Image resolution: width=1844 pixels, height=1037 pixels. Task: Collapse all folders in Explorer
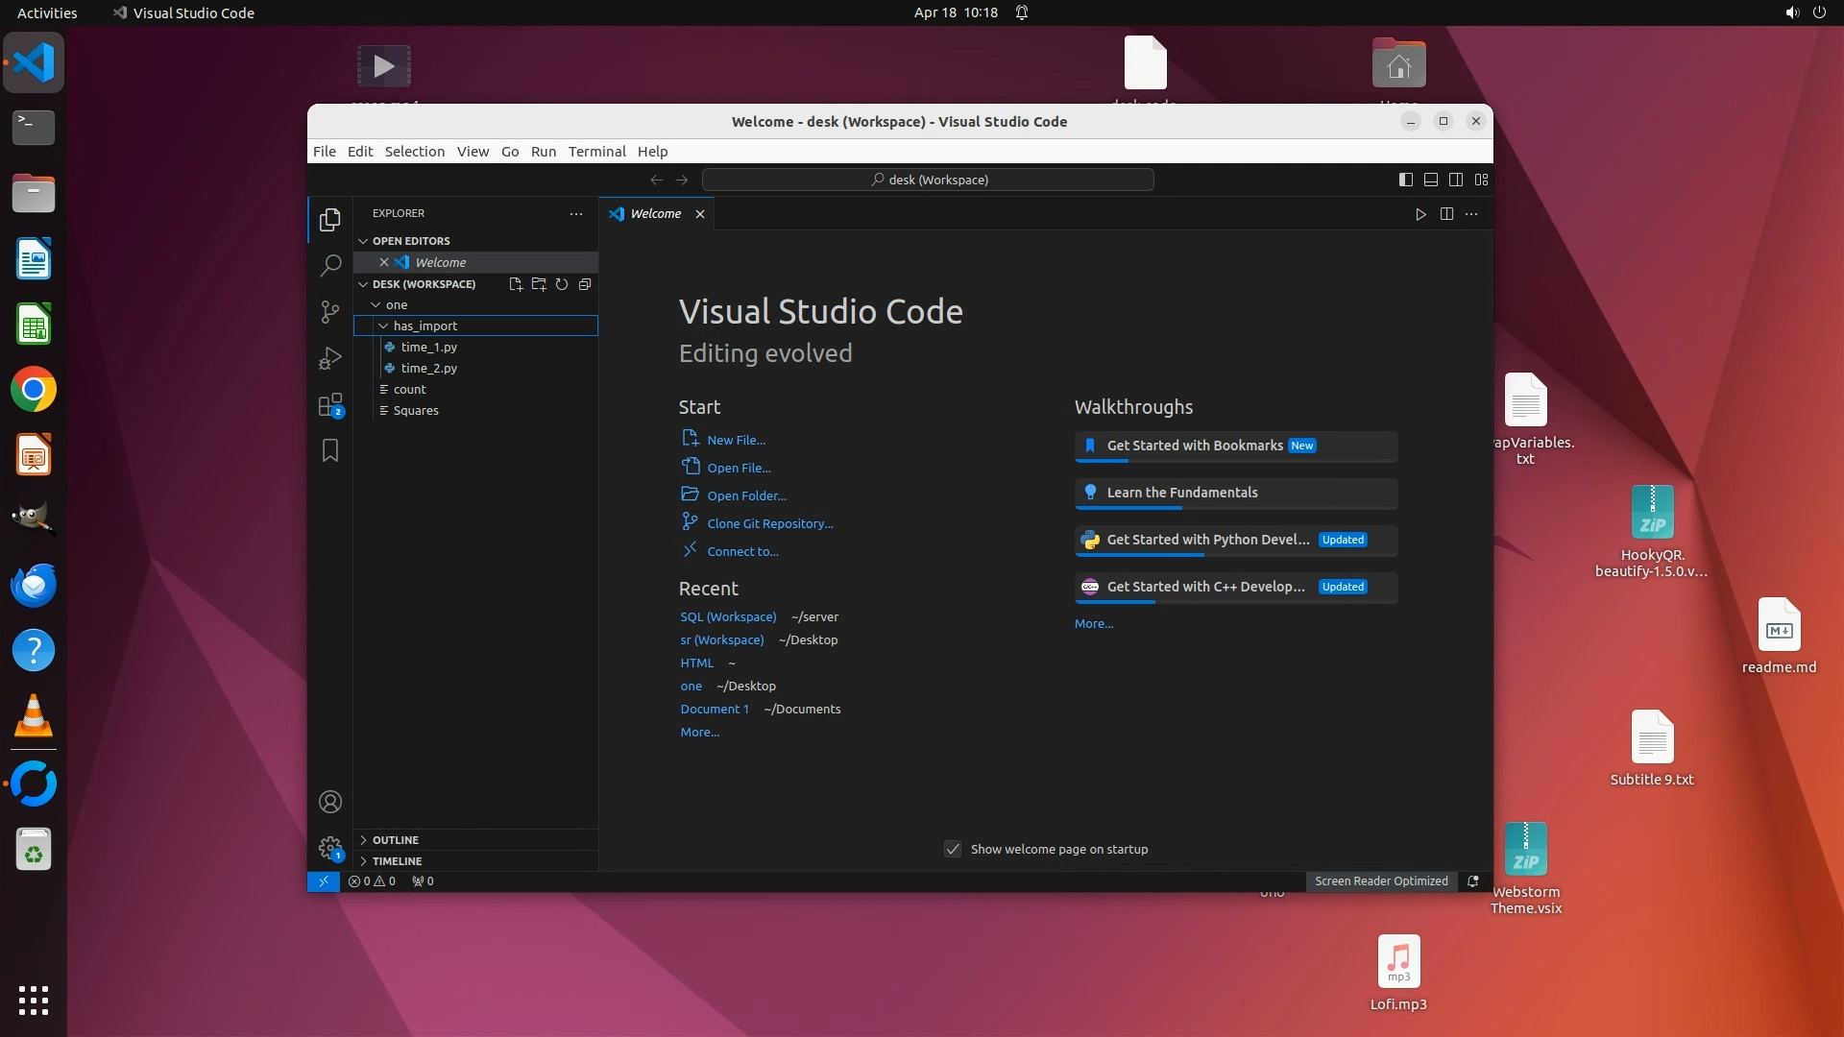585,284
